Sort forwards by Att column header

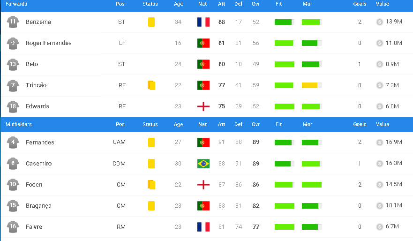[x=222, y=4]
